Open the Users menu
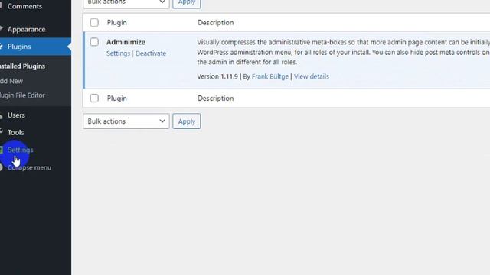490x275 pixels. click(x=16, y=115)
